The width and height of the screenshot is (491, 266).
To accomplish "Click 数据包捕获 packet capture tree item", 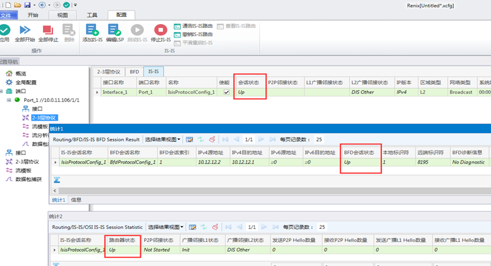I will pyautogui.click(x=29, y=179).
